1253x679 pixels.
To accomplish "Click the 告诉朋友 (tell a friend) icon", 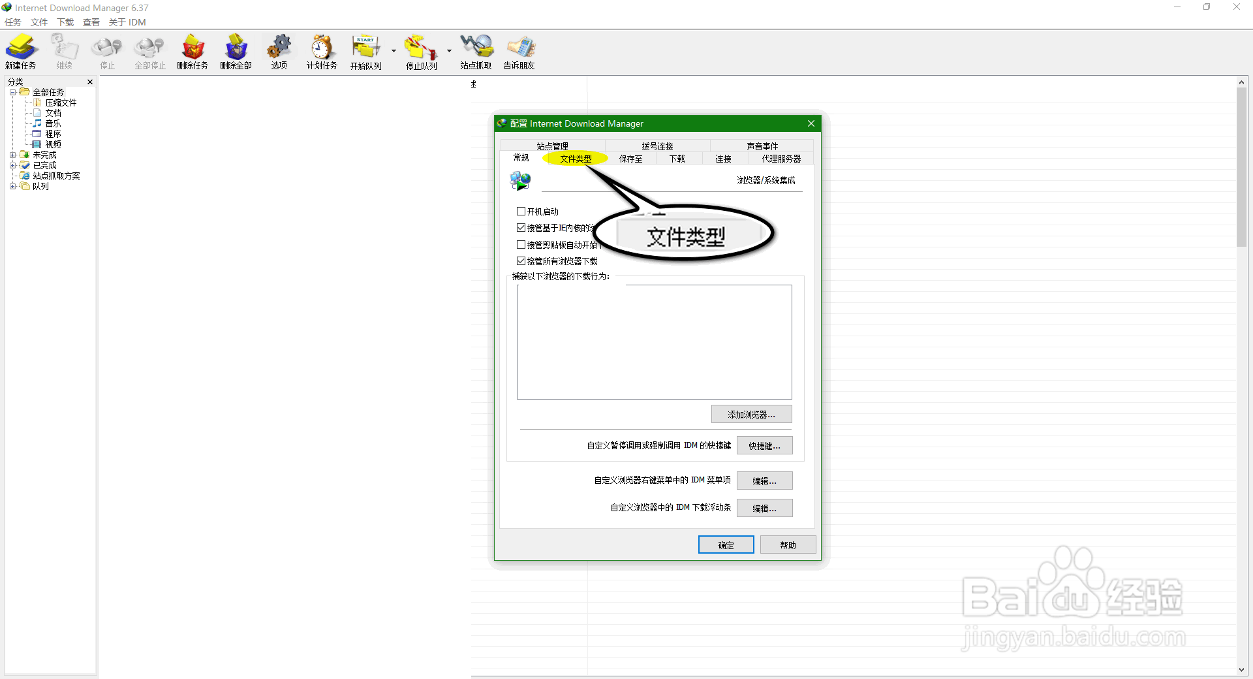I will [x=519, y=52].
